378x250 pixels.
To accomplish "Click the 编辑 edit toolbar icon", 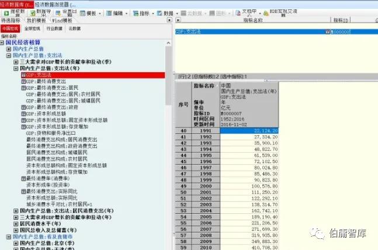I will 109,13.
